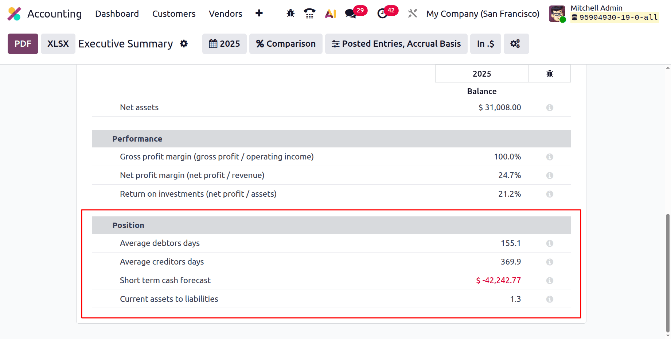Toggle the In .$ currency option
The image size is (671, 339).
click(485, 43)
